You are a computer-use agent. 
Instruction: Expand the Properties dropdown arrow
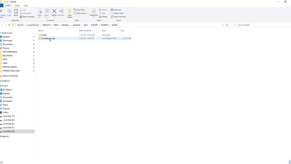(x=94, y=17)
